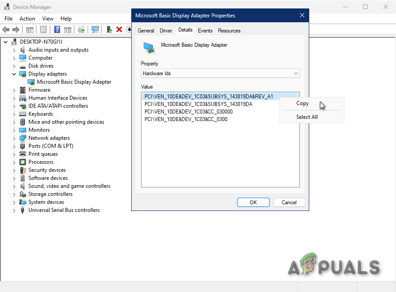Click the OK button
This screenshot has height=292, width=396.
click(x=253, y=203)
